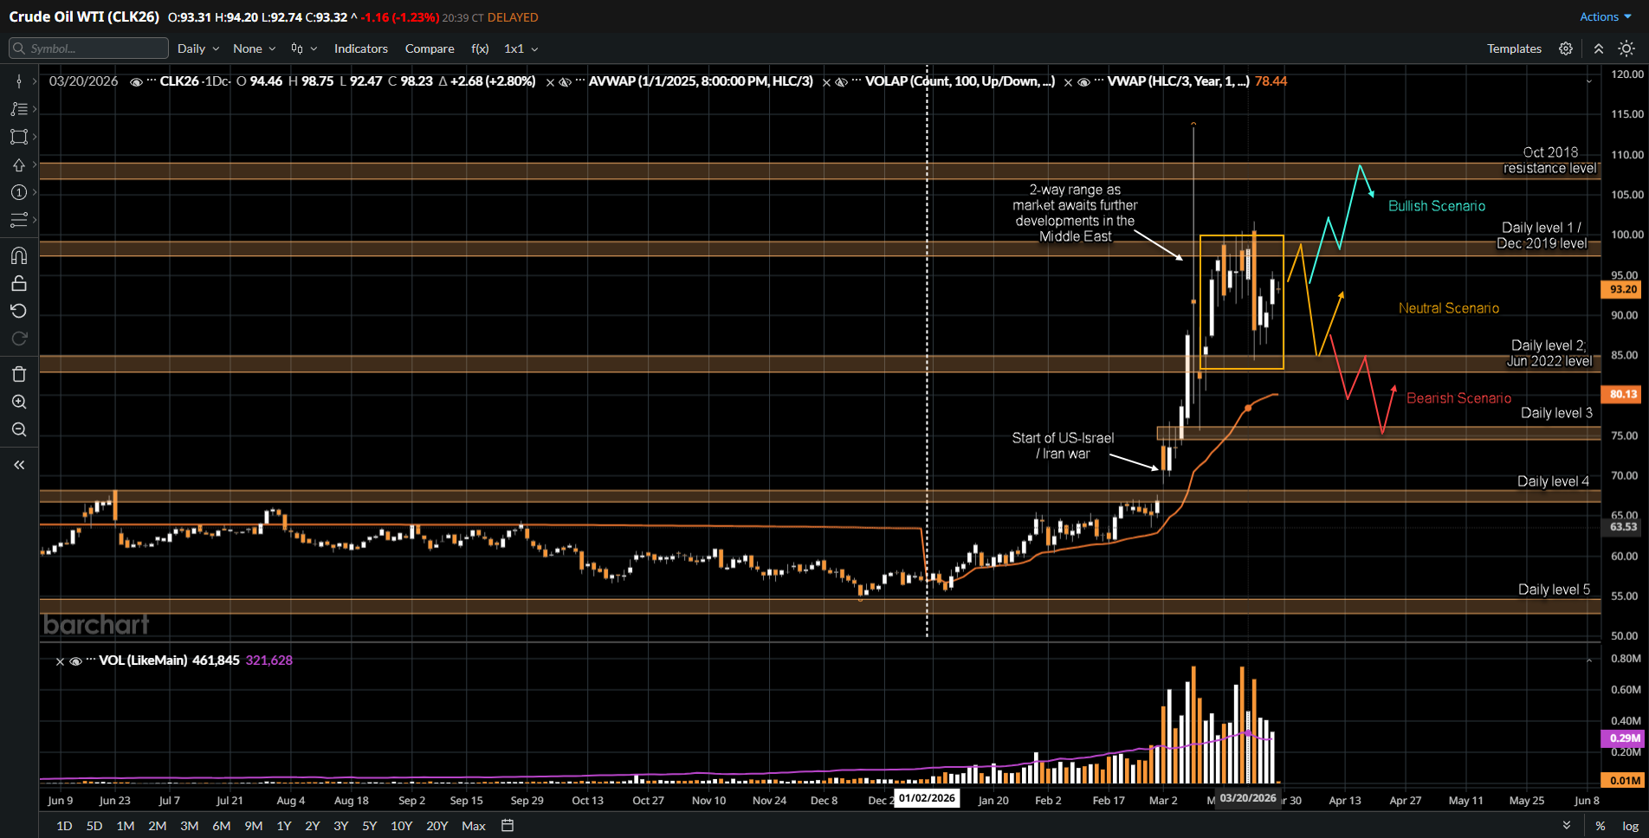
Task: Click the 93.20 last price axis label
Action: [1623, 289]
